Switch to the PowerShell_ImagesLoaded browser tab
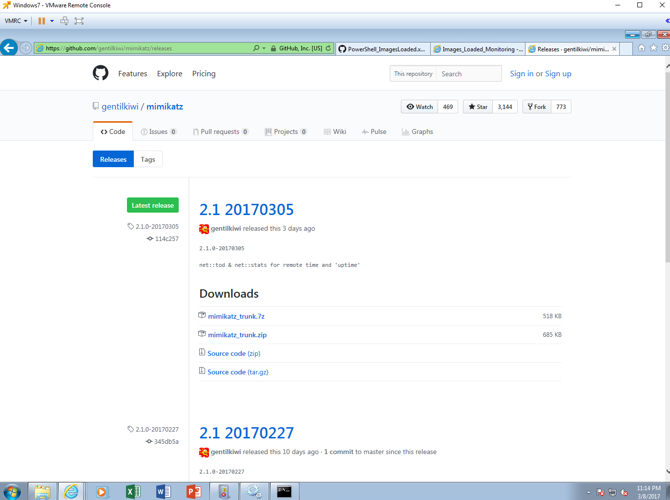 (382, 49)
